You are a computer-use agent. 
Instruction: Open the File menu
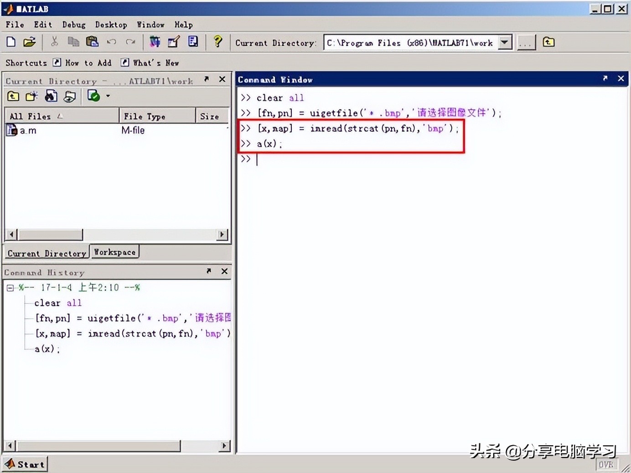point(15,25)
